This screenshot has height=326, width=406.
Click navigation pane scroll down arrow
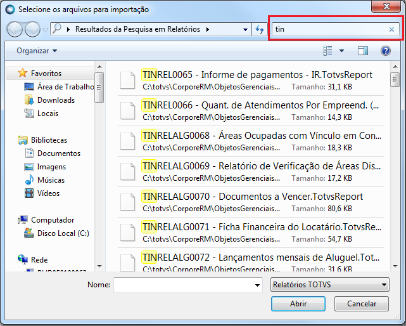point(99,266)
